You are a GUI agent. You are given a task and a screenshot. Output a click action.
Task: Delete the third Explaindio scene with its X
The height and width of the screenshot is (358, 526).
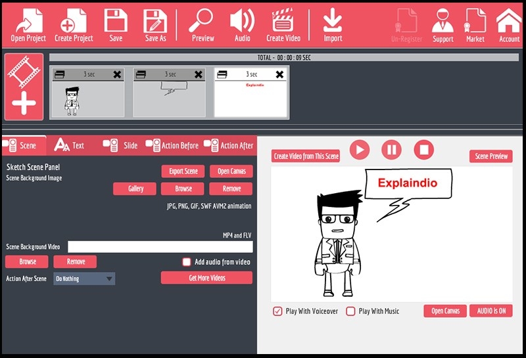[x=279, y=74]
